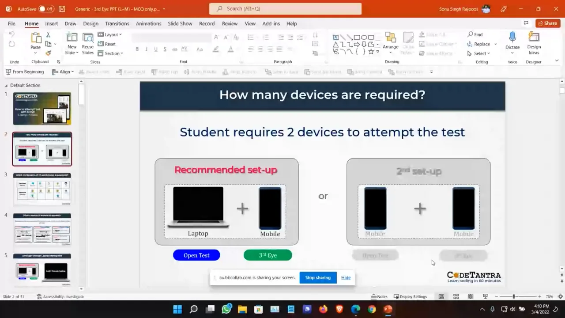Click the New Slide icon
Image resolution: width=565 pixels, height=318 pixels.
(72, 38)
